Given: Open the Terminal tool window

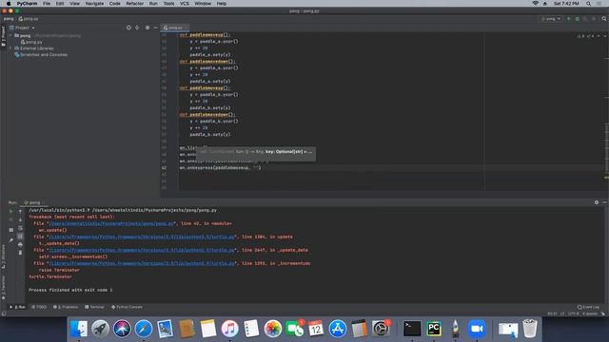Looking at the screenshot, I should pyautogui.click(x=94, y=307).
